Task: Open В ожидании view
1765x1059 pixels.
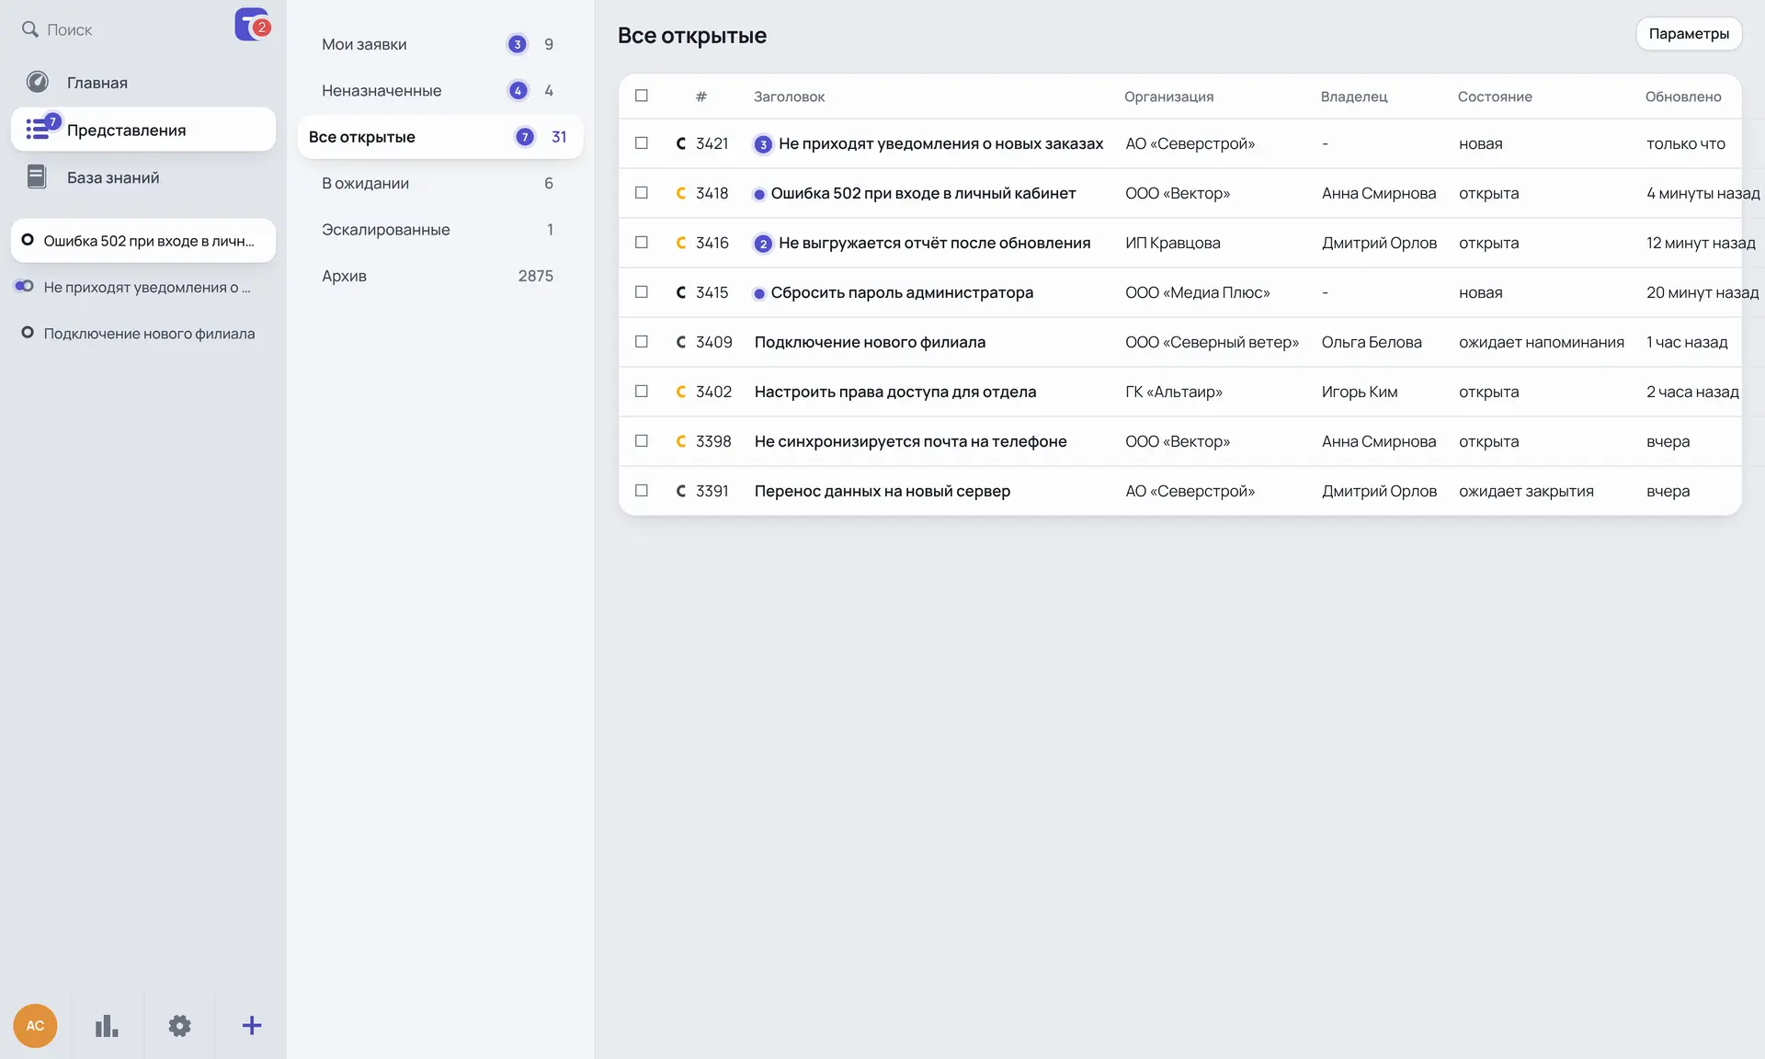Action: (x=440, y=183)
